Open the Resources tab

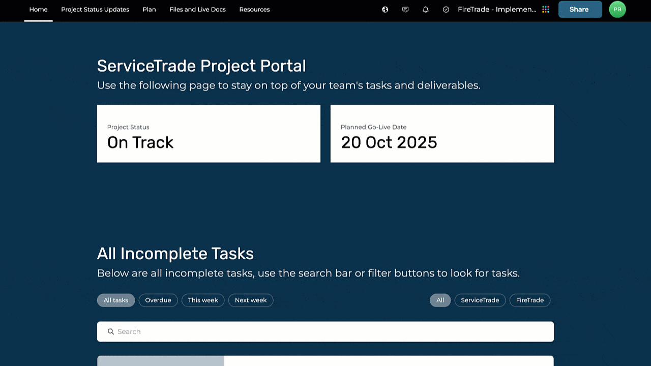coord(254,9)
